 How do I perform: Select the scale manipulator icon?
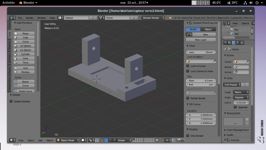tap(114, 140)
